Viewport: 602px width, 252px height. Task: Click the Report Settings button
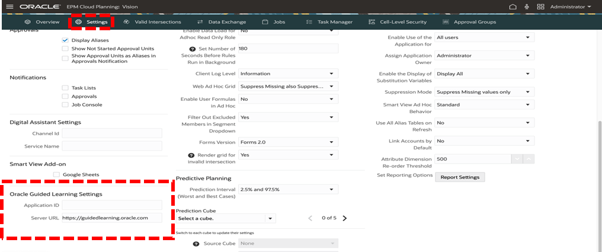[460, 177]
